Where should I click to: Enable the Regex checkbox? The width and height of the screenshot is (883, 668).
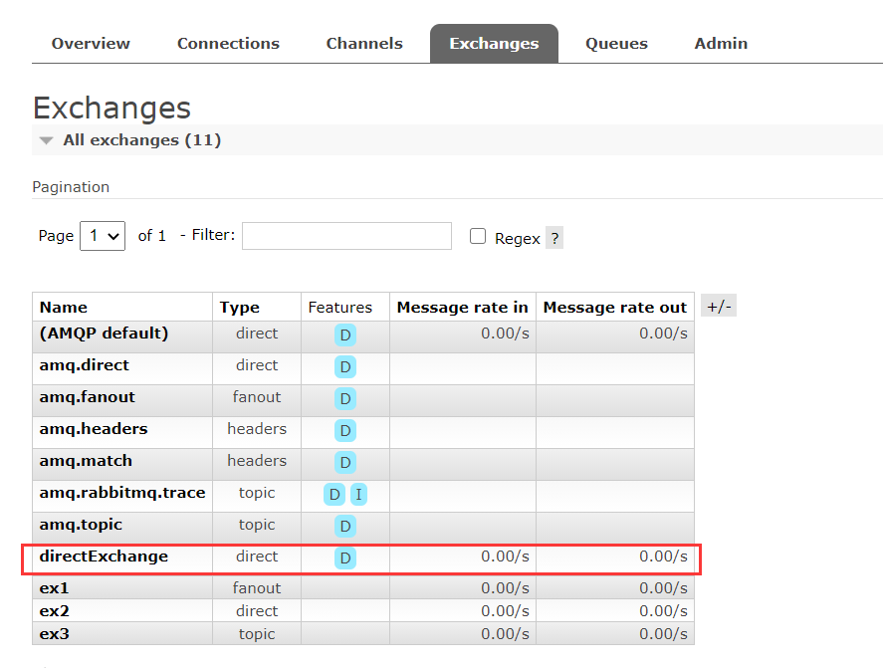click(478, 236)
